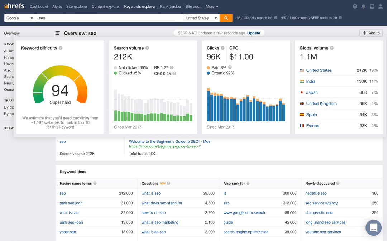Viewport: 387px width, 241px height.
Task: Click the keyword search input containing seo
Action: [x=109, y=18]
